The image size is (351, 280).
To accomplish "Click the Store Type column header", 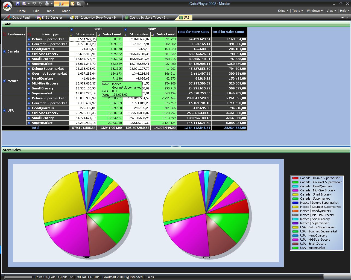I will 50,34.
